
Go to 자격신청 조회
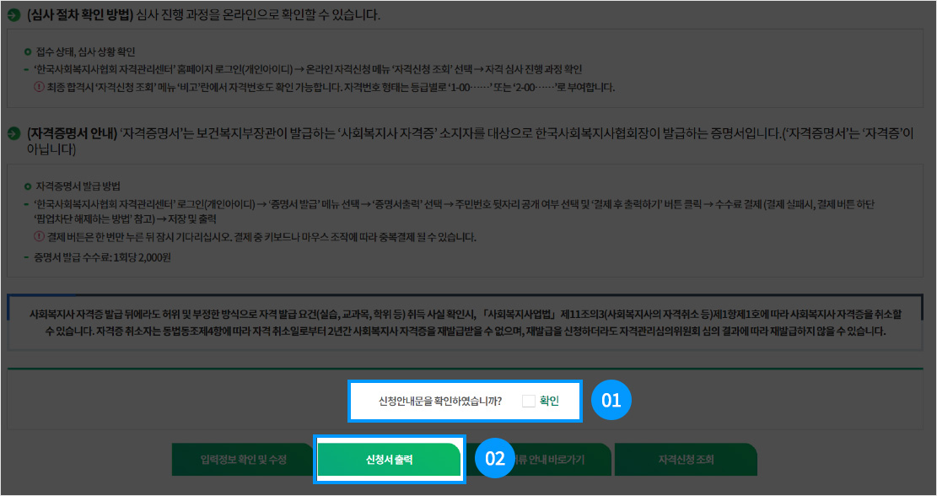pyautogui.click(x=686, y=460)
